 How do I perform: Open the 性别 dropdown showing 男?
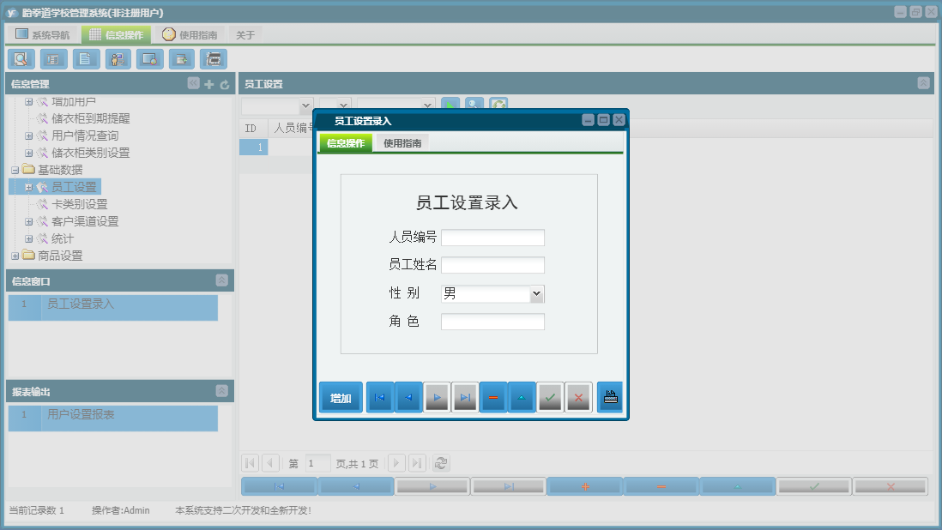tap(536, 293)
